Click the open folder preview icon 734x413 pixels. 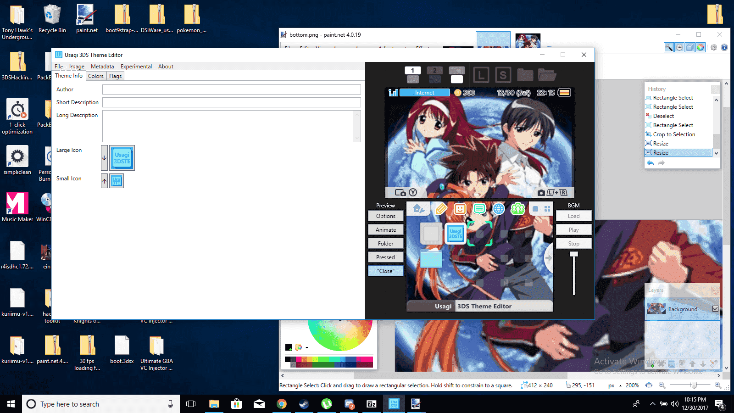click(547, 75)
